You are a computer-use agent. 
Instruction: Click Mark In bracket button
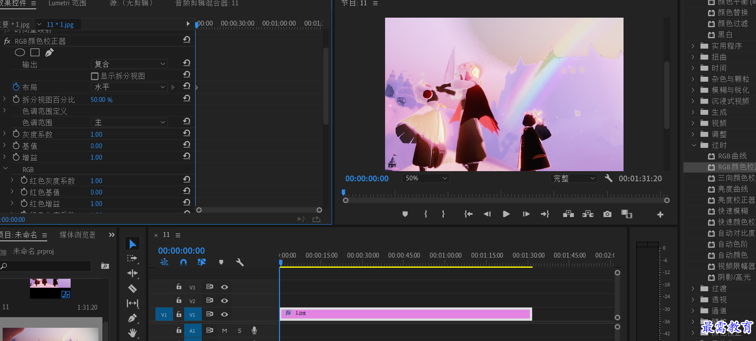point(426,214)
